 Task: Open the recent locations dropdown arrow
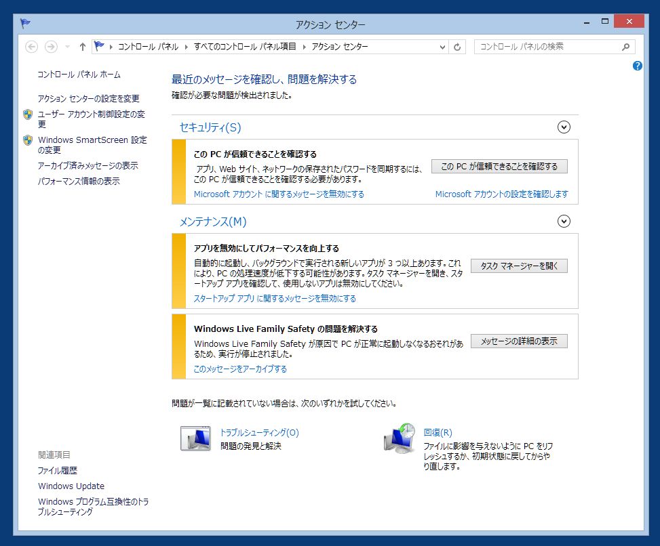click(67, 47)
